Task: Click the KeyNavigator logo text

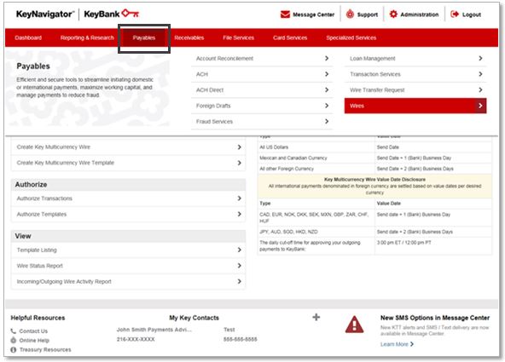Action: [44, 14]
